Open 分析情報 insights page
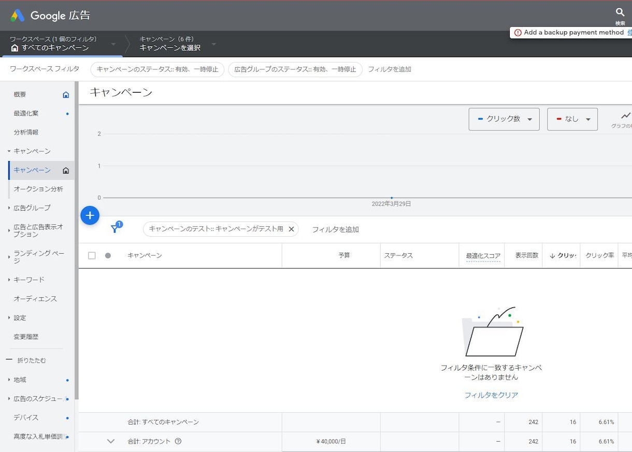The image size is (632, 452). (x=26, y=133)
